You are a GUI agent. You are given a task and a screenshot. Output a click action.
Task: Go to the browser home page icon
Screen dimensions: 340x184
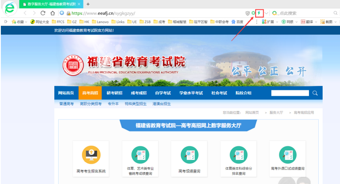52,13
